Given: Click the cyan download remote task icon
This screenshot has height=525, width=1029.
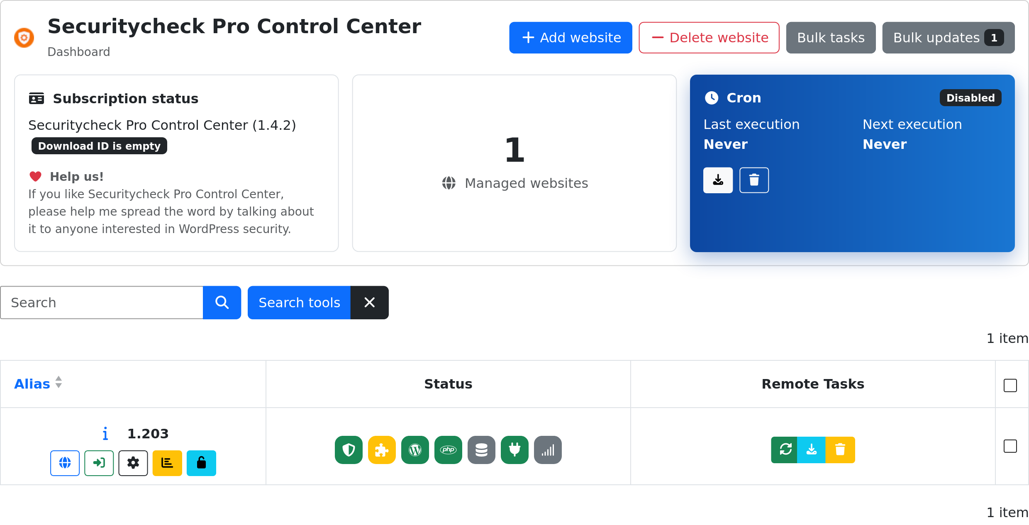Looking at the screenshot, I should 812,450.
